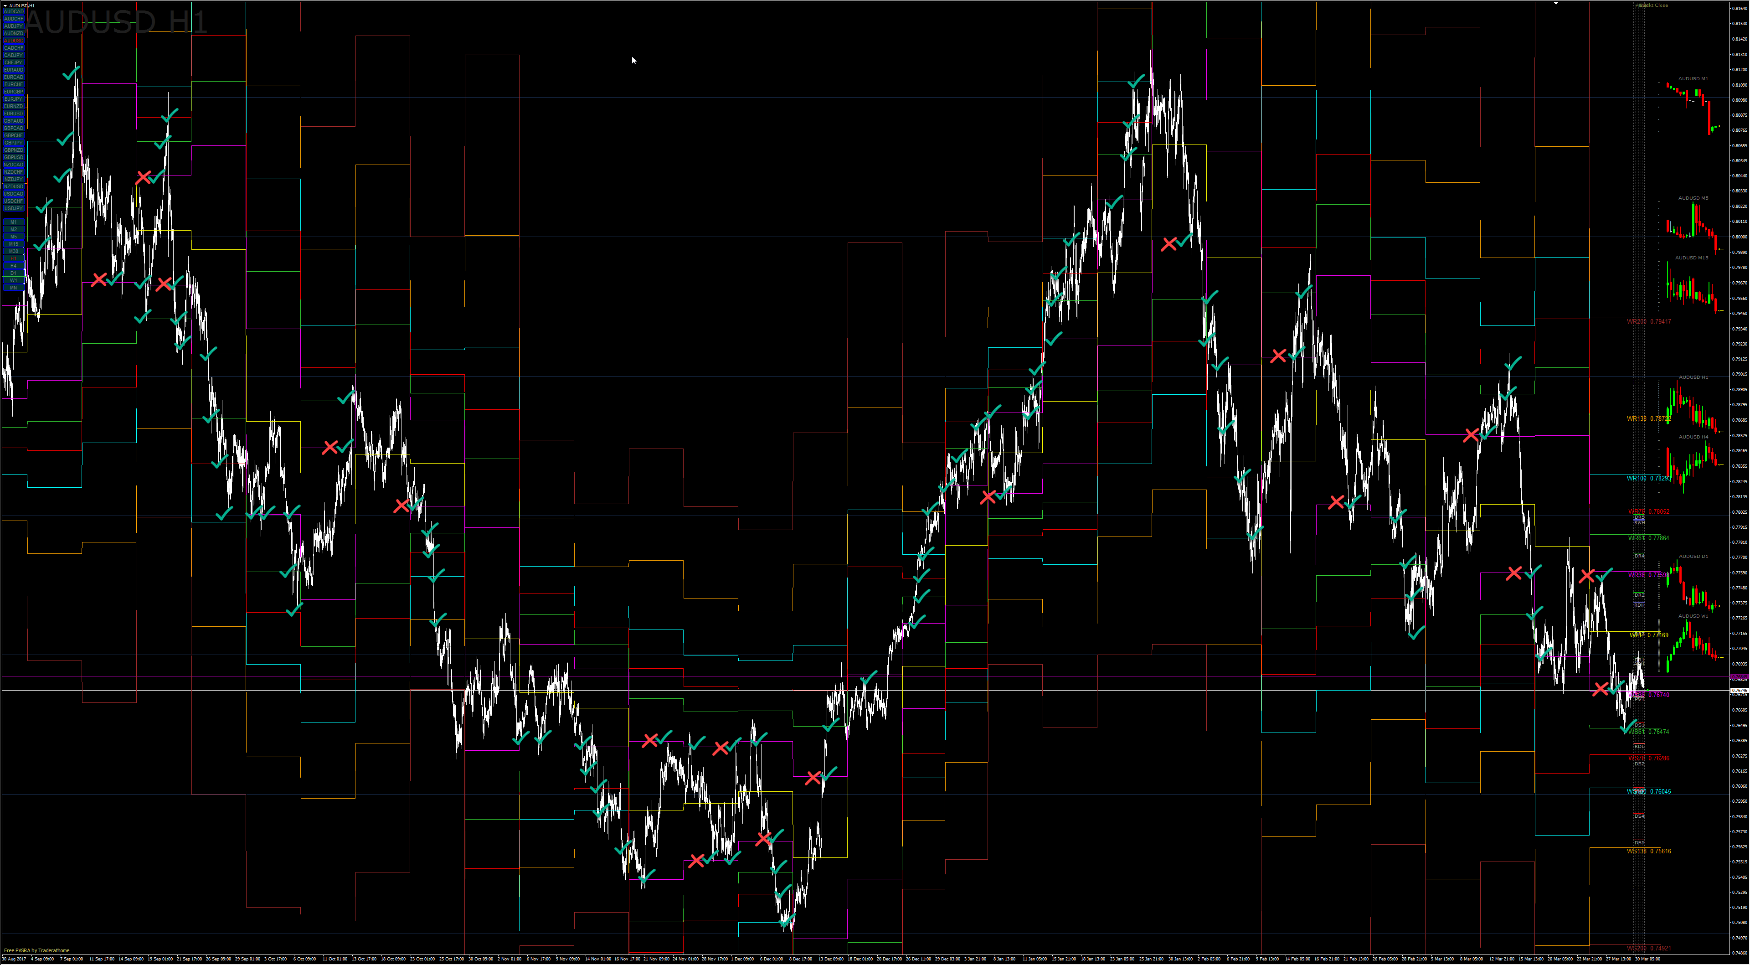Switch chart to NZDCHF pair

[x=14, y=172]
